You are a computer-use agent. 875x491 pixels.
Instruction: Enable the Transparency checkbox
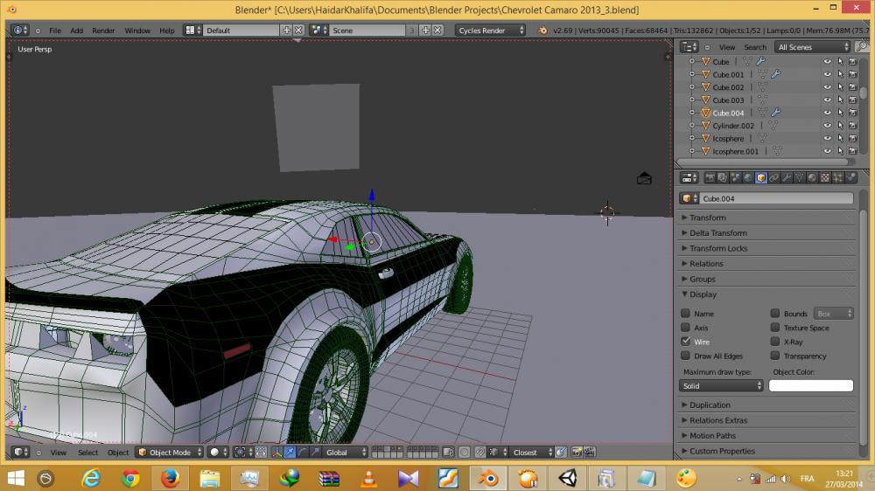(x=775, y=355)
